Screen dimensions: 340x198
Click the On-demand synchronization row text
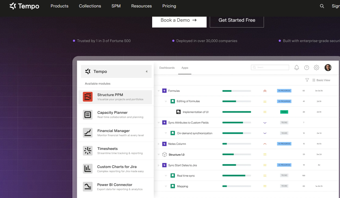pyautogui.click(x=195, y=133)
